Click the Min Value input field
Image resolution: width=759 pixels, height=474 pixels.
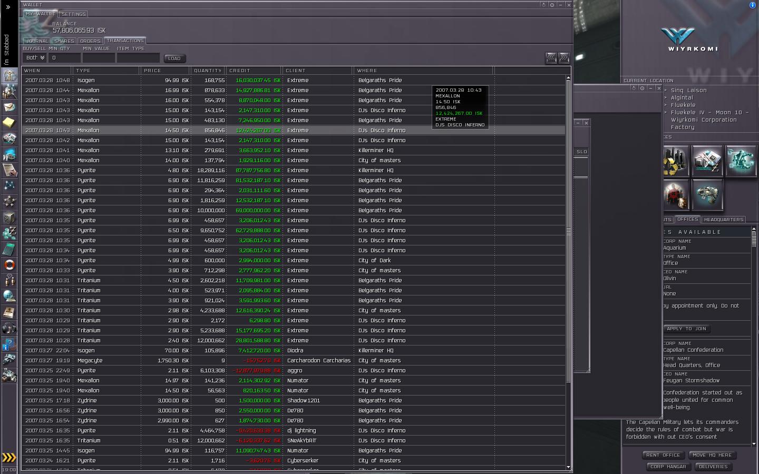click(99, 58)
